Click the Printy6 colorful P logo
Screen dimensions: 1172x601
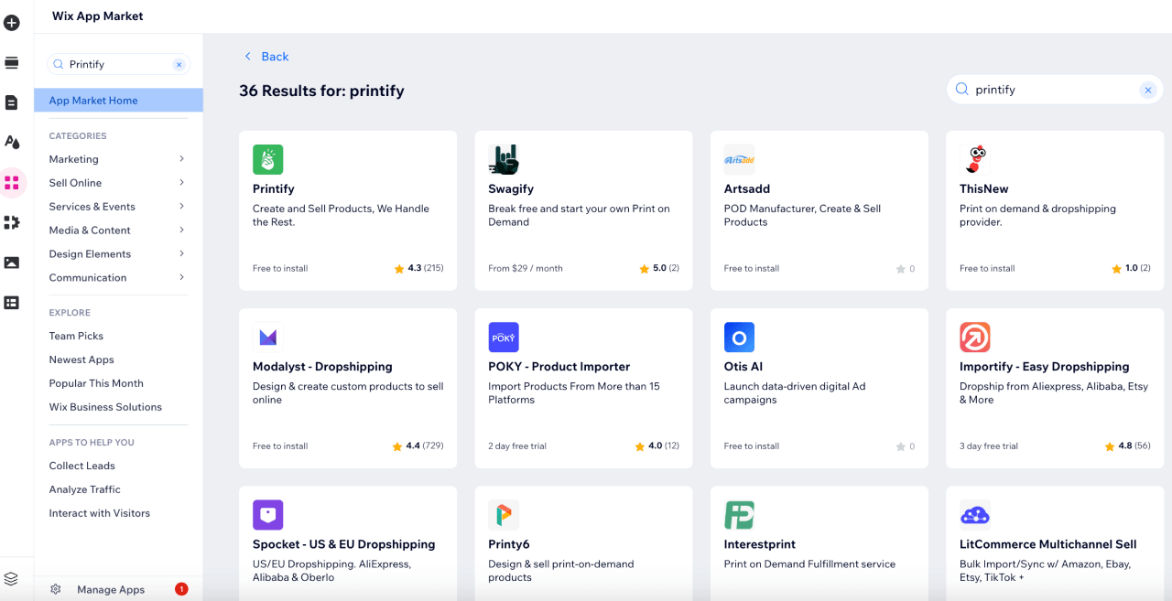click(504, 514)
